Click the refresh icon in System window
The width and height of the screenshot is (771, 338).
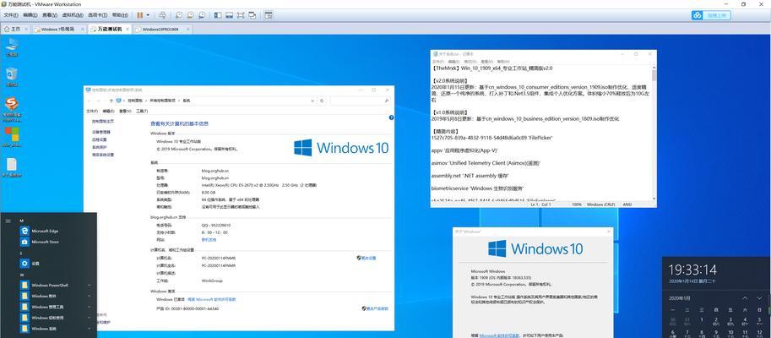click(322, 101)
